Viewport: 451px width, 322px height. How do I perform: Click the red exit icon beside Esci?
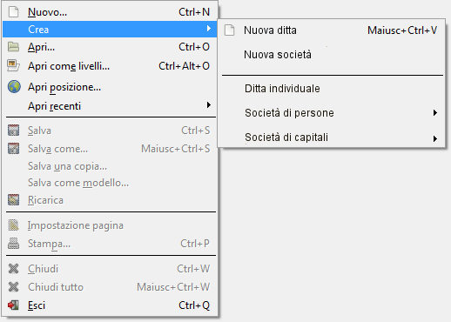[x=13, y=305]
